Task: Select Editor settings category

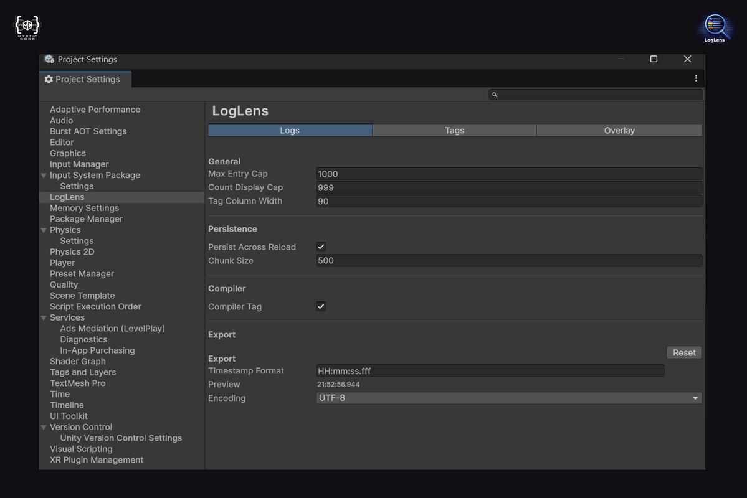Action: (62, 143)
